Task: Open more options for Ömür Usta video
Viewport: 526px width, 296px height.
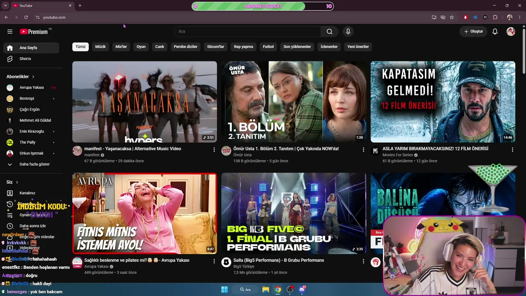Action: click(x=363, y=150)
